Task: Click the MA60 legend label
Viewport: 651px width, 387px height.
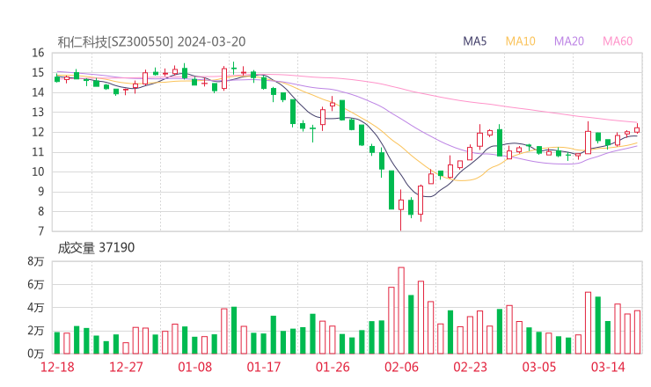Action: click(x=618, y=41)
